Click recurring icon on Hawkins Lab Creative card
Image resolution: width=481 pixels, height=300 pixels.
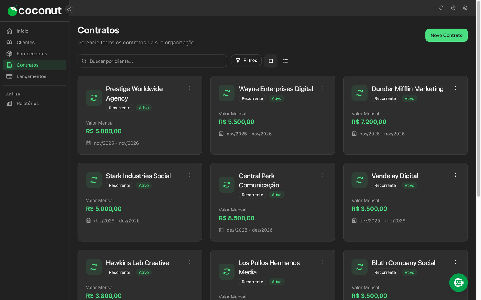click(94, 267)
